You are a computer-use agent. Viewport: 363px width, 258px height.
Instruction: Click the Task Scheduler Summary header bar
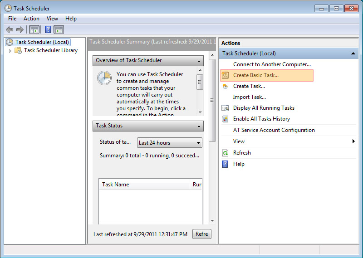pos(152,44)
